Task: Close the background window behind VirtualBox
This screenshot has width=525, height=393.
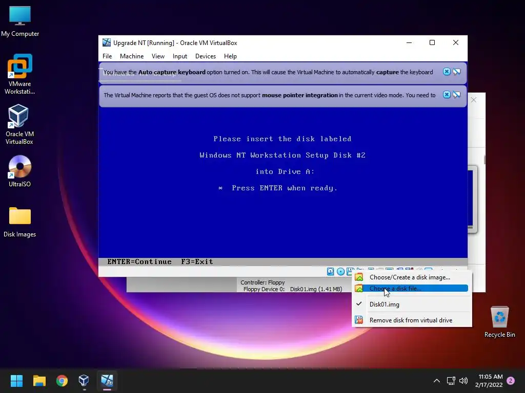Action: click(x=473, y=100)
